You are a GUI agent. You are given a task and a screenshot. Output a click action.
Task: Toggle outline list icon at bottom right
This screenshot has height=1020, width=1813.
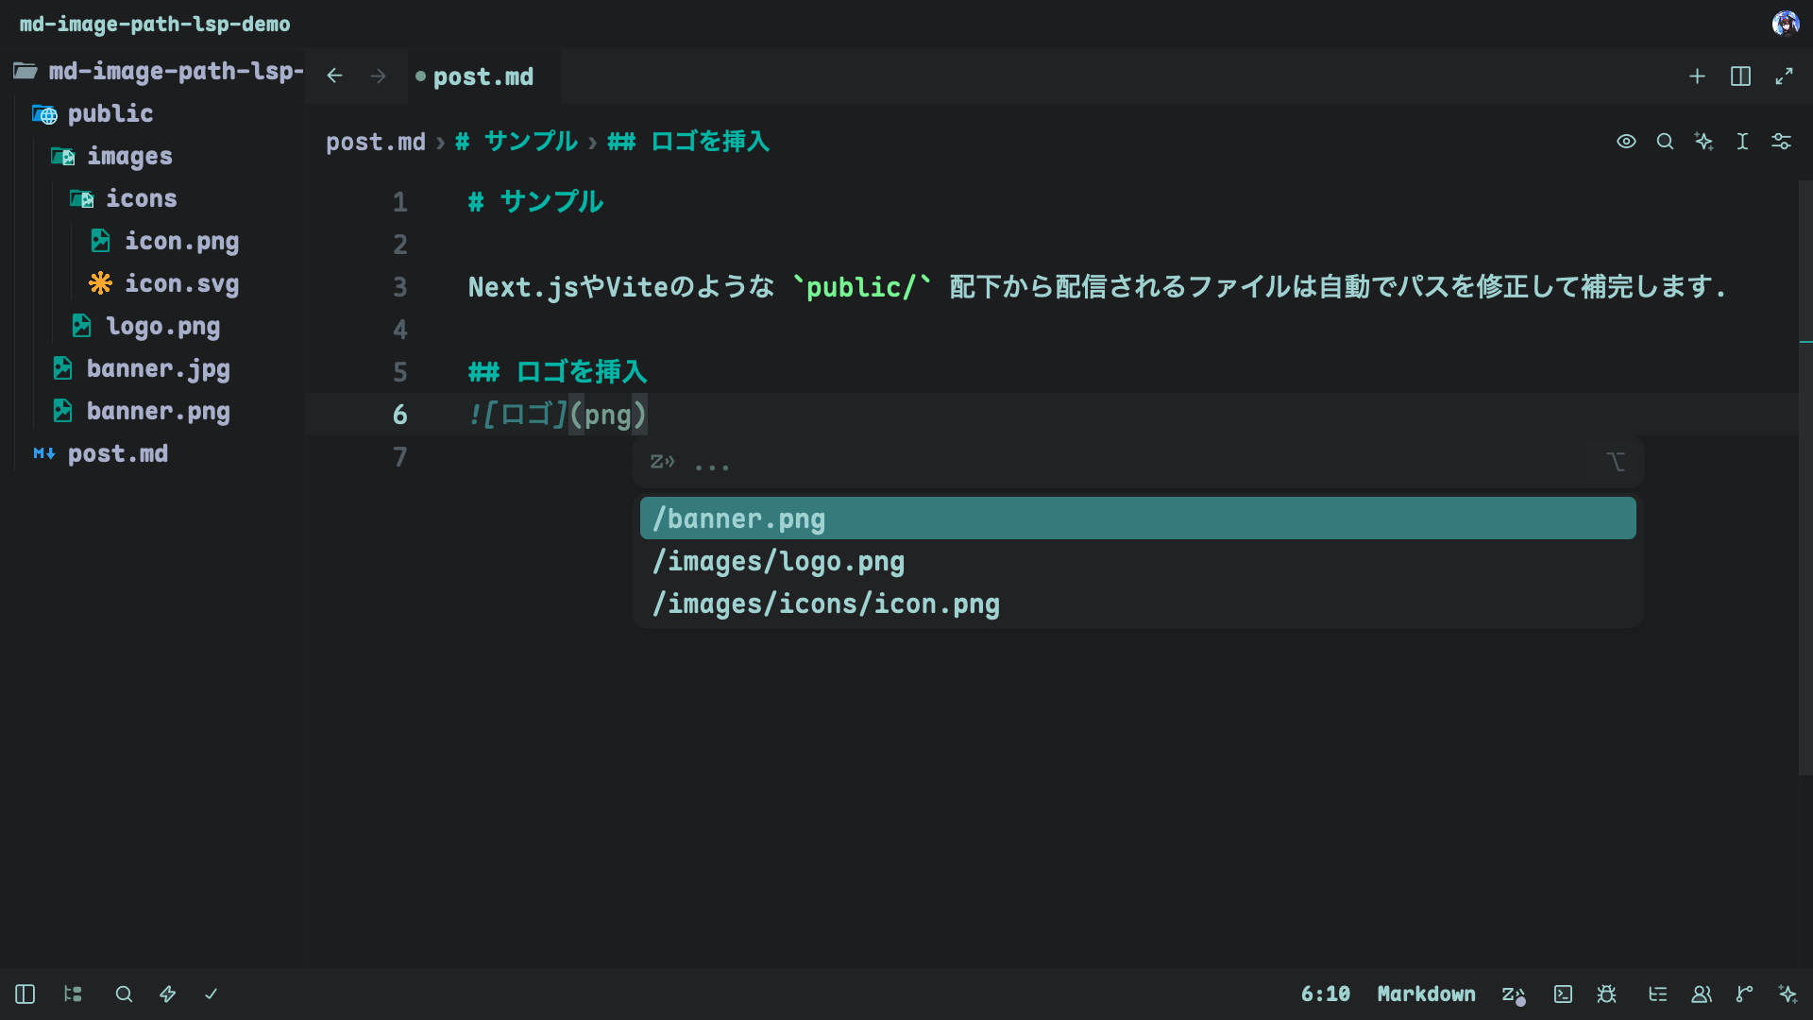click(x=1657, y=994)
